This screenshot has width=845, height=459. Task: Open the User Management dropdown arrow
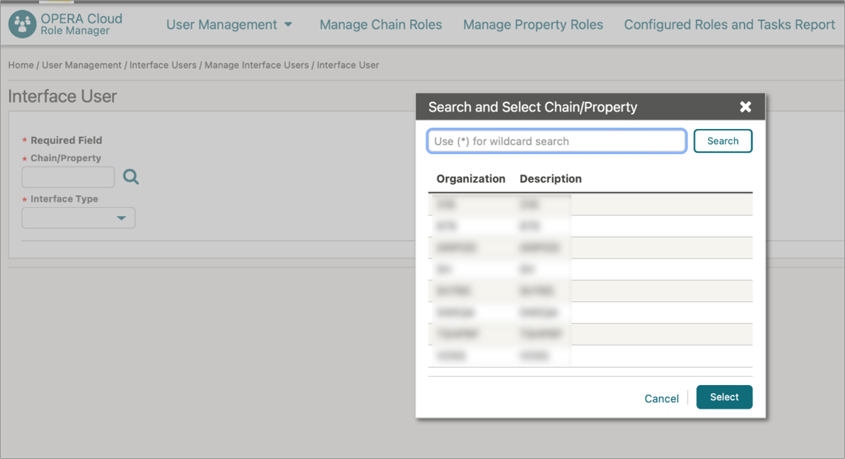pyautogui.click(x=289, y=24)
